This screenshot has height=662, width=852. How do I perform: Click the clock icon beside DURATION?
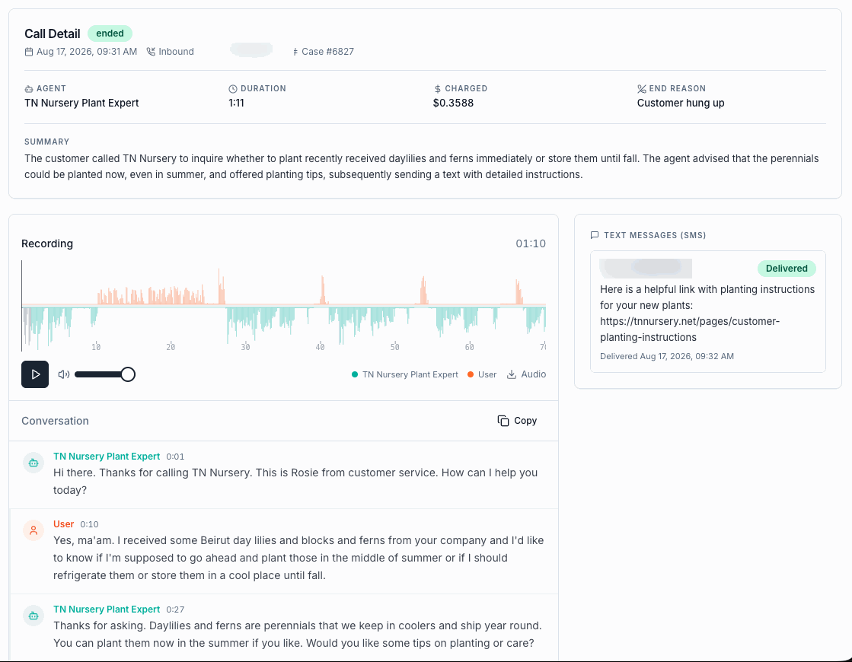pos(232,88)
